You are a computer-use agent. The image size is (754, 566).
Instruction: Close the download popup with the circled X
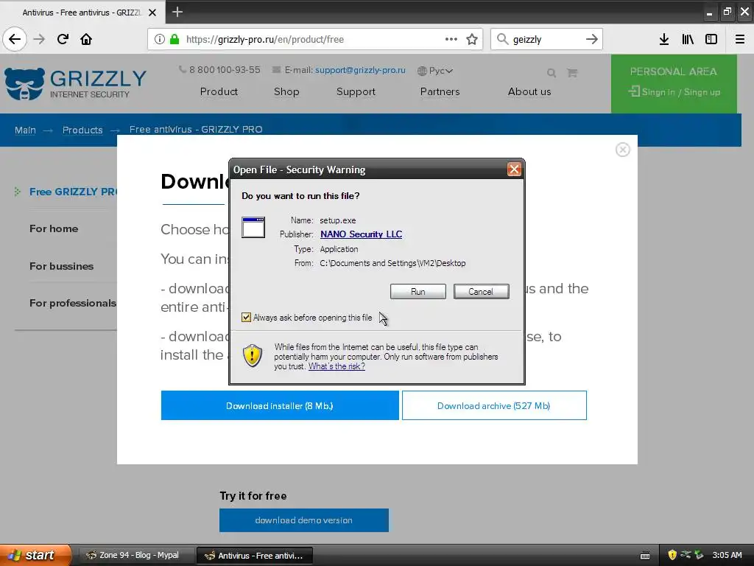[623, 150]
